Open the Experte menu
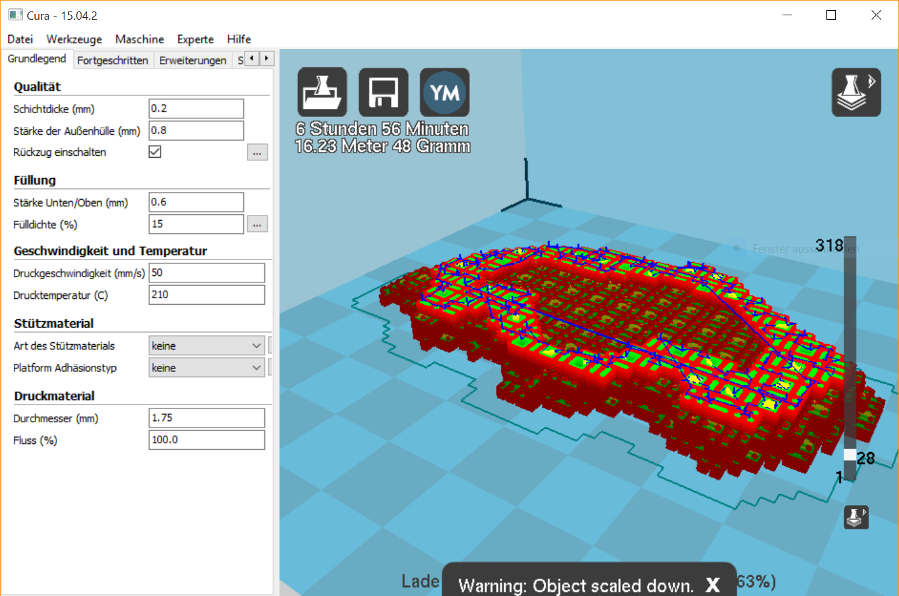The height and width of the screenshot is (596, 899). tap(195, 39)
